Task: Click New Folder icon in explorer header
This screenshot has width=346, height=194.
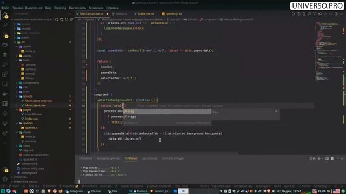Action: (x=62, y=19)
